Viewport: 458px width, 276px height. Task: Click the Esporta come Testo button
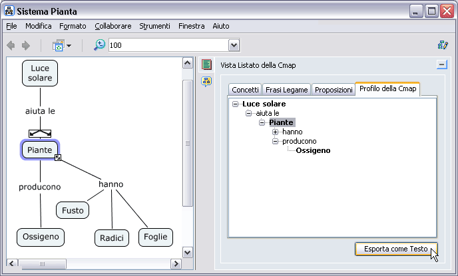(395, 249)
